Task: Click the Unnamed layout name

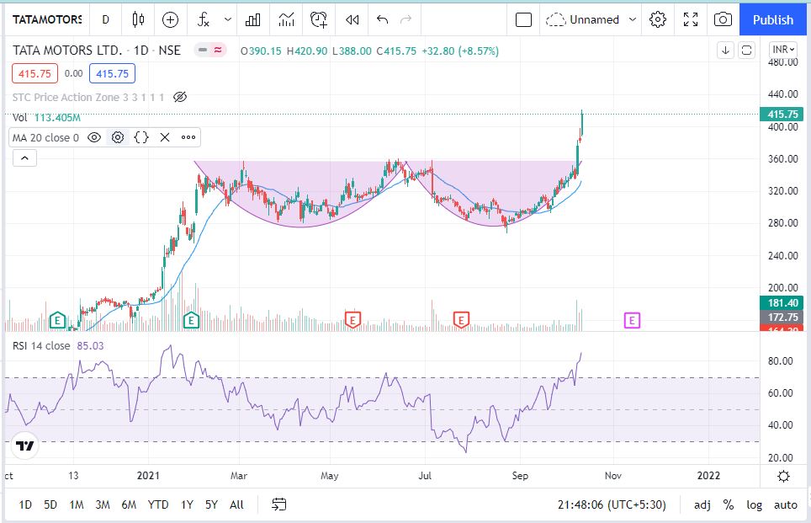Action: [x=594, y=19]
